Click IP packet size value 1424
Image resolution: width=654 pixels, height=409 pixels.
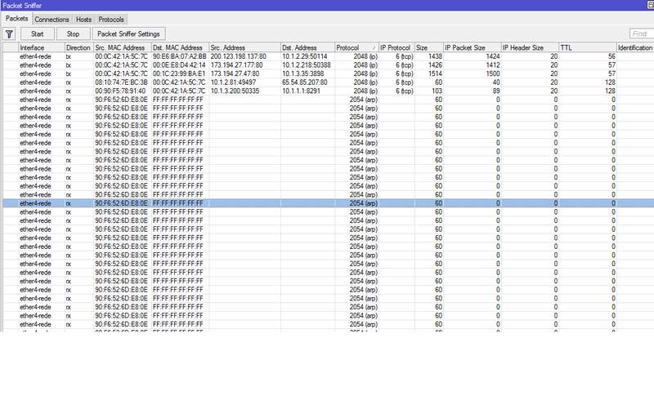tap(493, 56)
